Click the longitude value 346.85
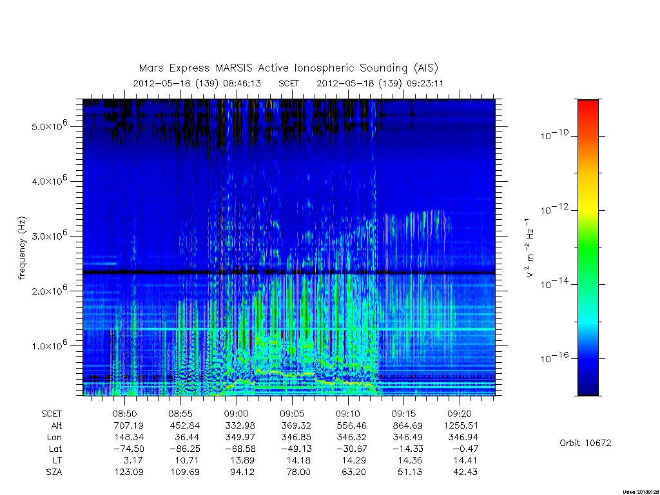660x495 pixels. click(x=296, y=438)
